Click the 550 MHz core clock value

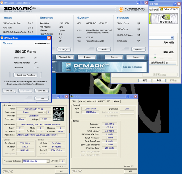click(169, 42)
